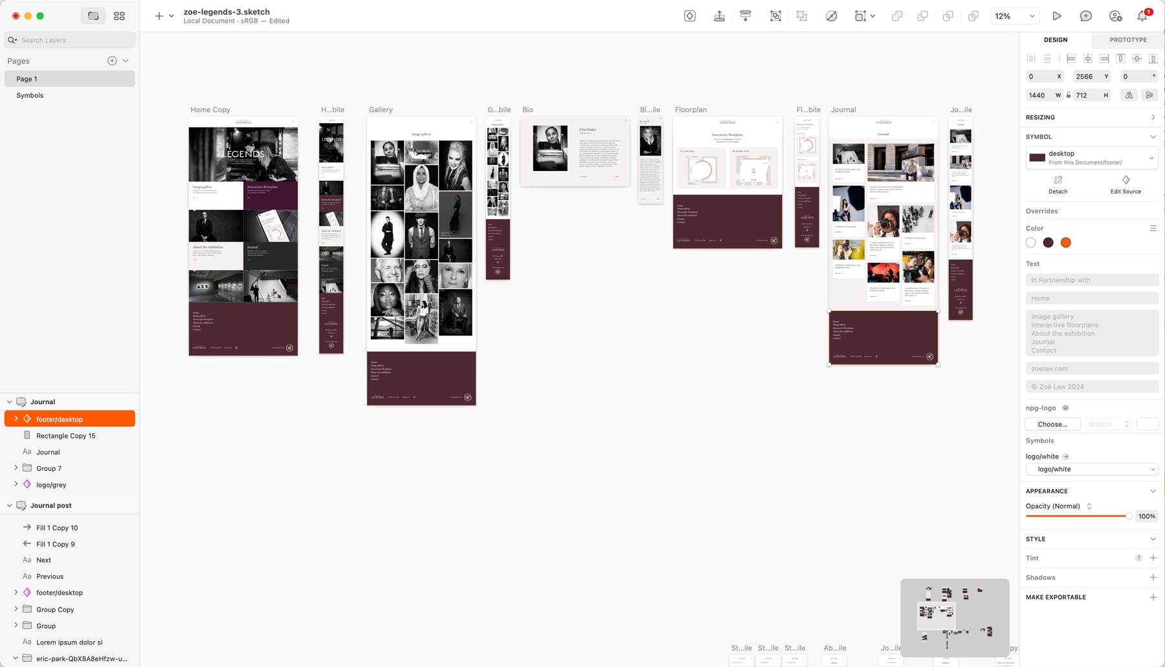Open the logo/white symbol override dropdown
The width and height of the screenshot is (1165, 667).
(x=1092, y=469)
